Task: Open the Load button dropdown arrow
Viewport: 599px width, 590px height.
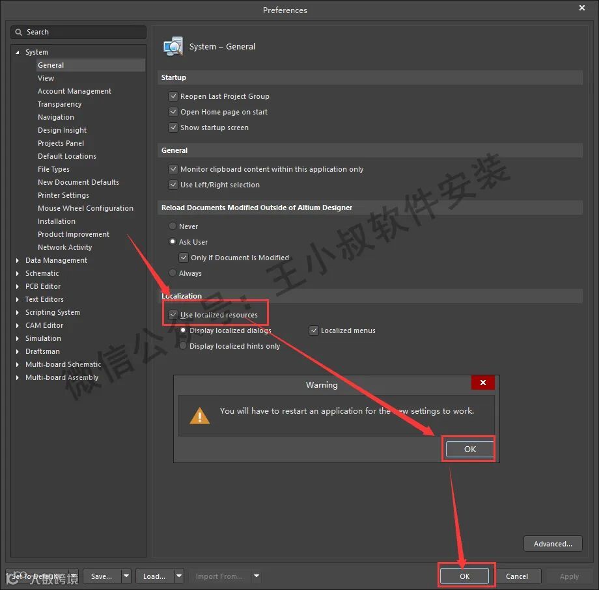Action: pos(179,576)
